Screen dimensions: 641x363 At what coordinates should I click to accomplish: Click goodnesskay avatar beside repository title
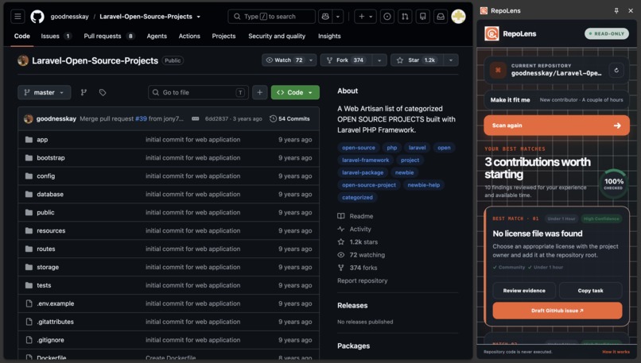tap(23, 60)
